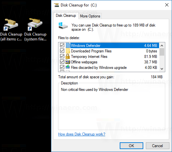
Task: Click the Temporary Internet Files lock icon
Action: pos(67,56)
